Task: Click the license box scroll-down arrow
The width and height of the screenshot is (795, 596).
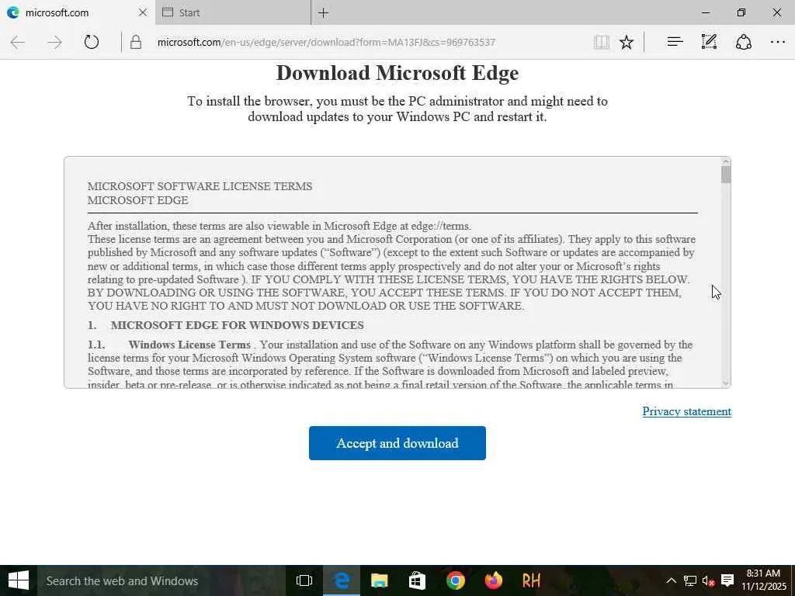Action: (x=726, y=383)
